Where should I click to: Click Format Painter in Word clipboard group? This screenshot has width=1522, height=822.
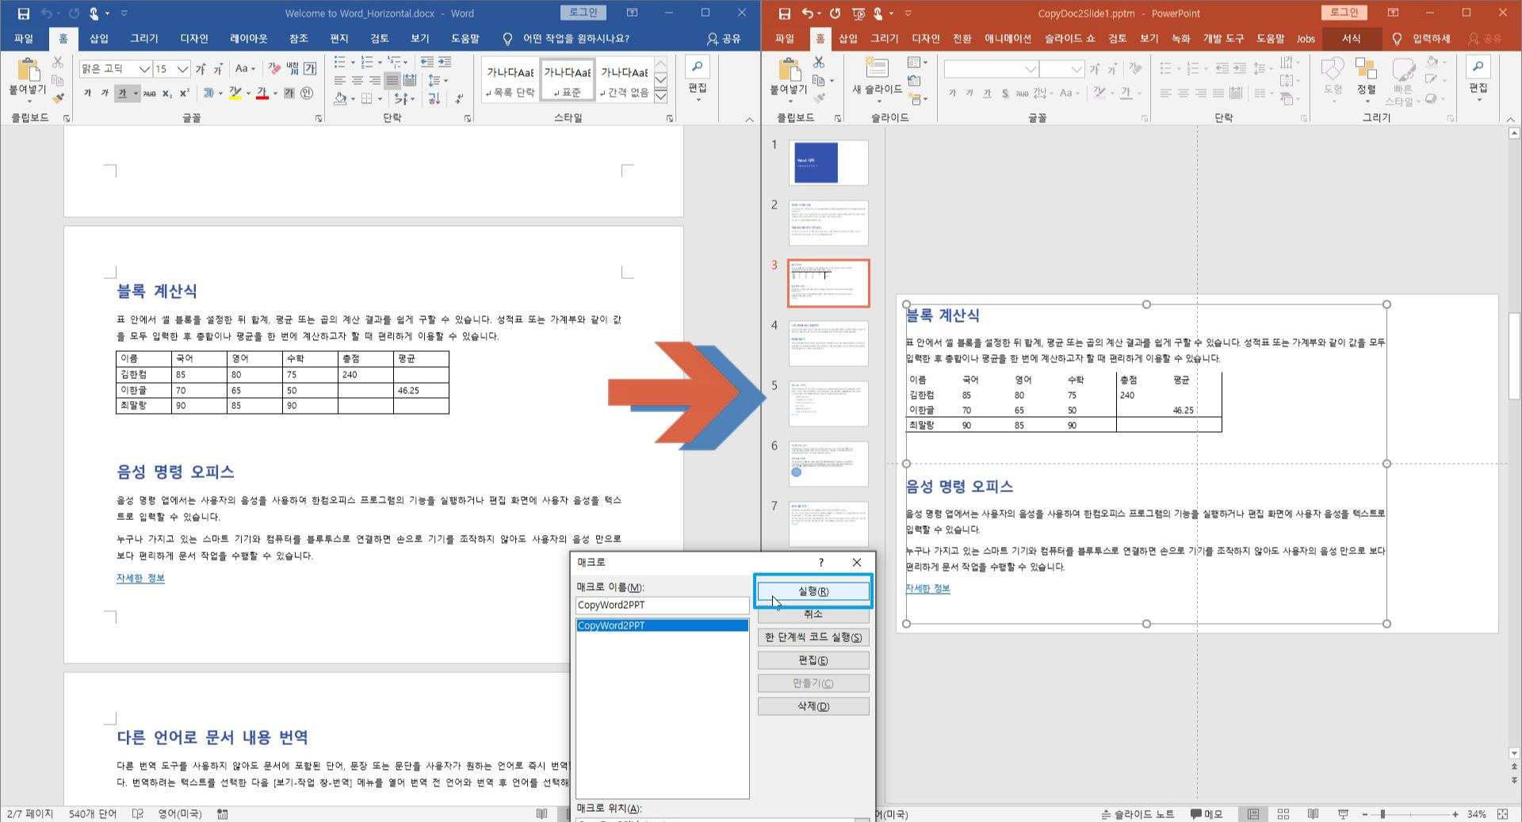click(x=58, y=98)
